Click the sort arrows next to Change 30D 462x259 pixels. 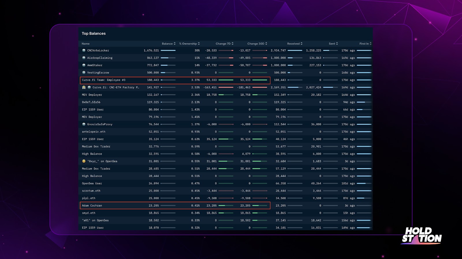coord(266,44)
